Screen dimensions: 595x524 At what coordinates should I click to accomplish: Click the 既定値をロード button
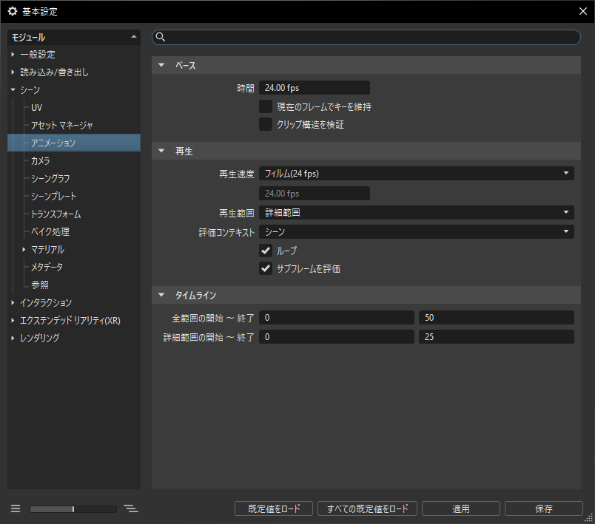274,508
